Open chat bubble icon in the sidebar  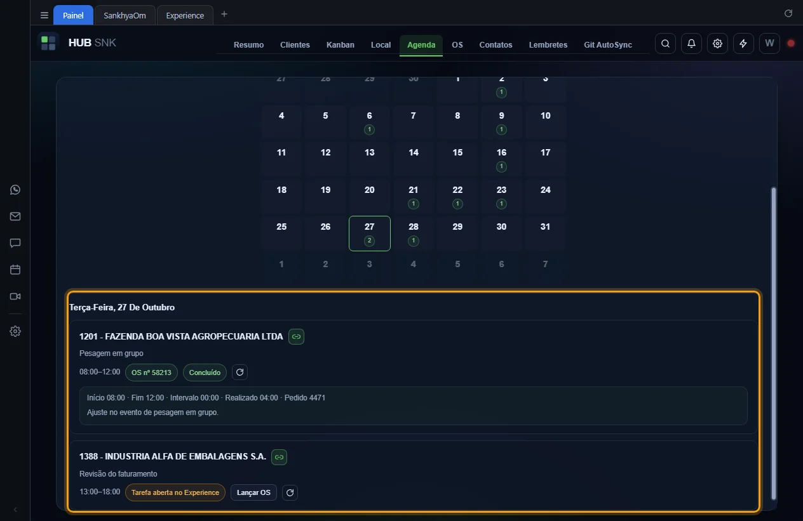coord(15,243)
